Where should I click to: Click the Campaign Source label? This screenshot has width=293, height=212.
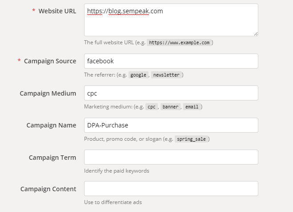50,61
